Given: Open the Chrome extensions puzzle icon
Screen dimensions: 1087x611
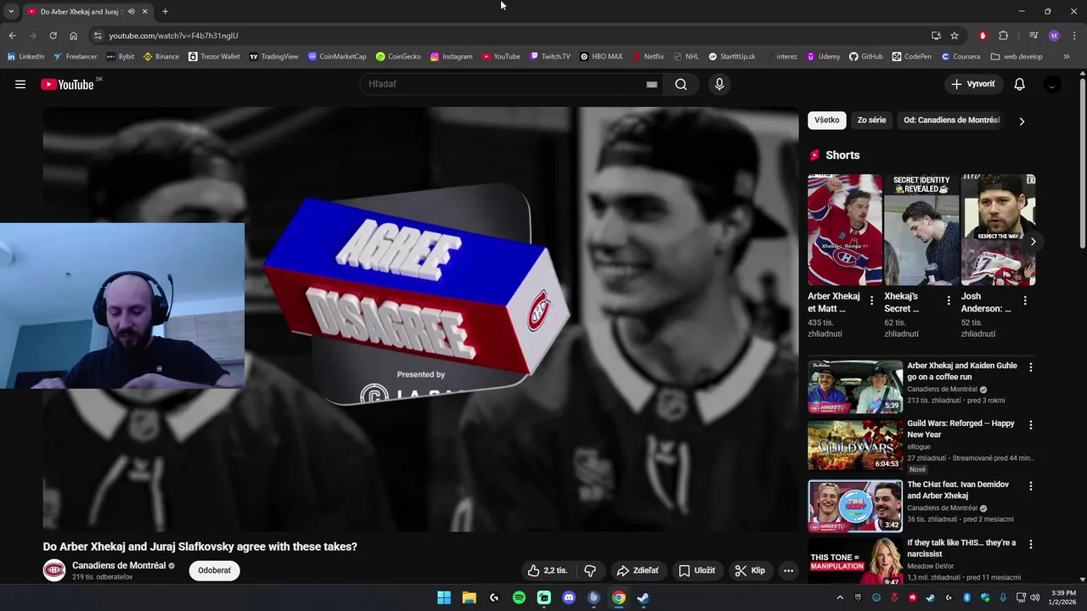Looking at the screenshot, I should [1003, 36].
